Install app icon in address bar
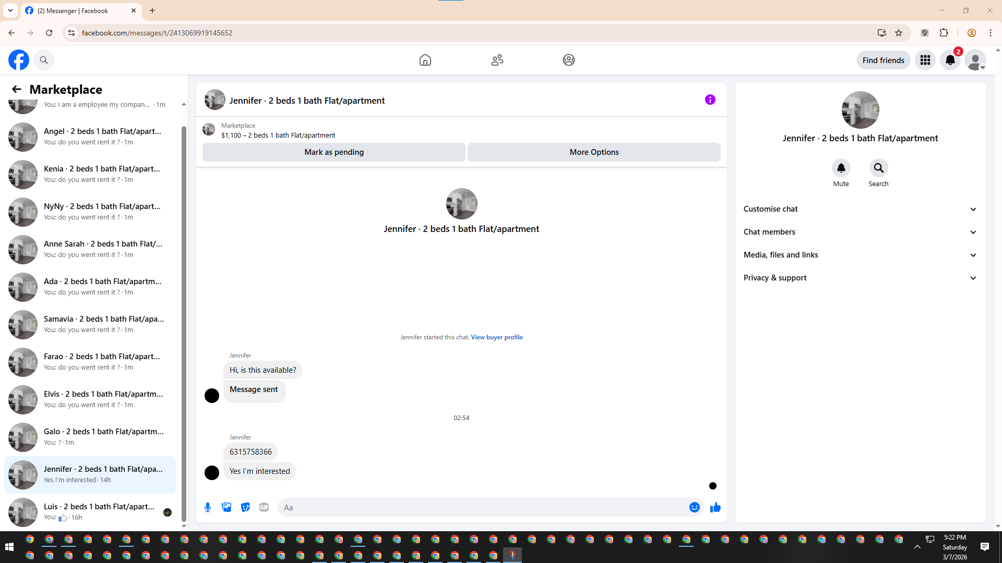 (882, 33)
